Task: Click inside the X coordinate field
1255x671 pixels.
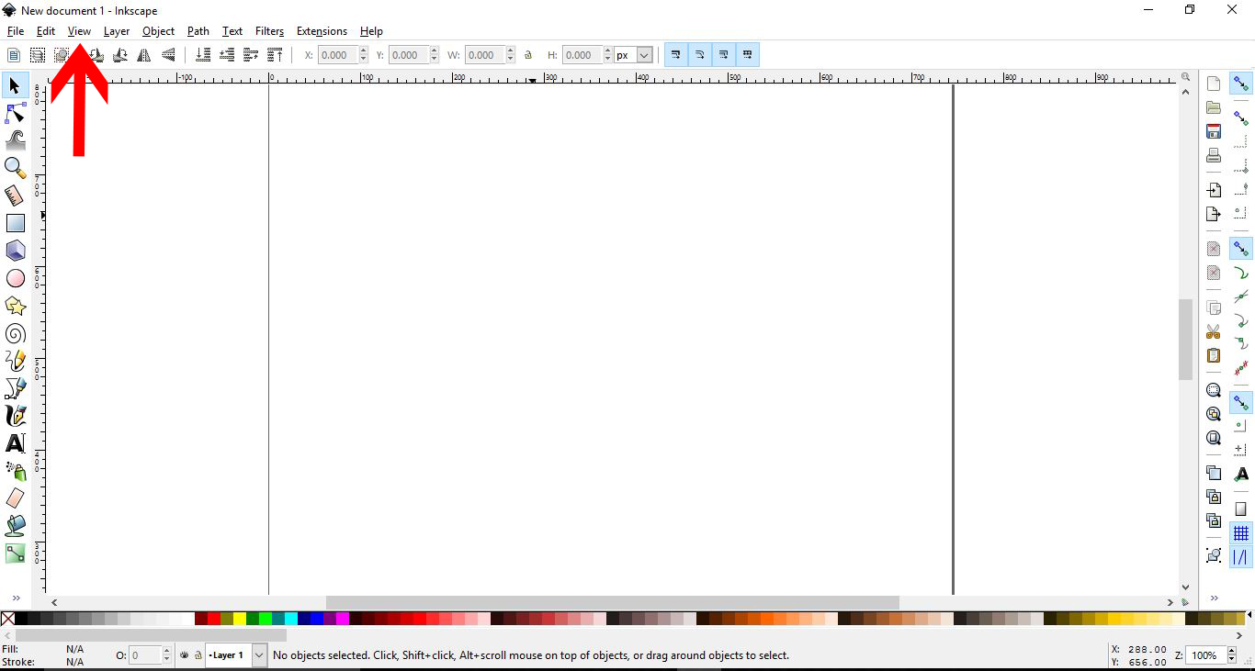Action: 337,54
